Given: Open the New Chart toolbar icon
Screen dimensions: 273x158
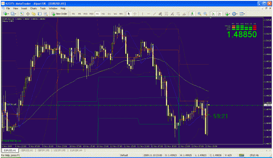Looking at the screenshot, I should click(5, 14).
